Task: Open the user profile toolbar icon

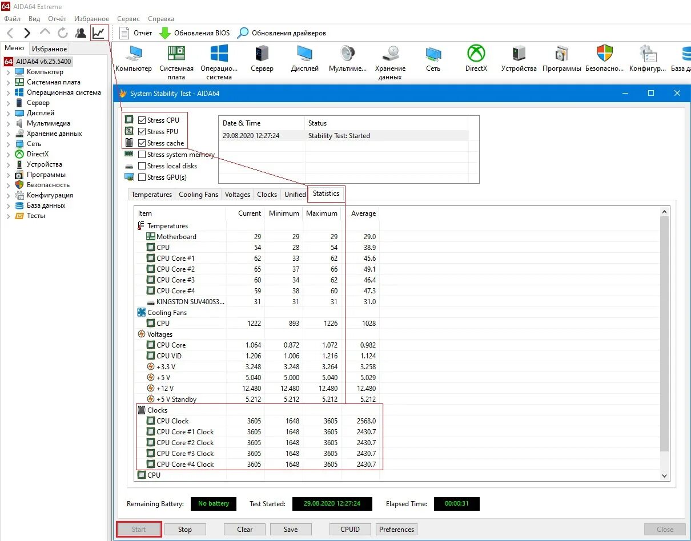Action: pos(81,33)
